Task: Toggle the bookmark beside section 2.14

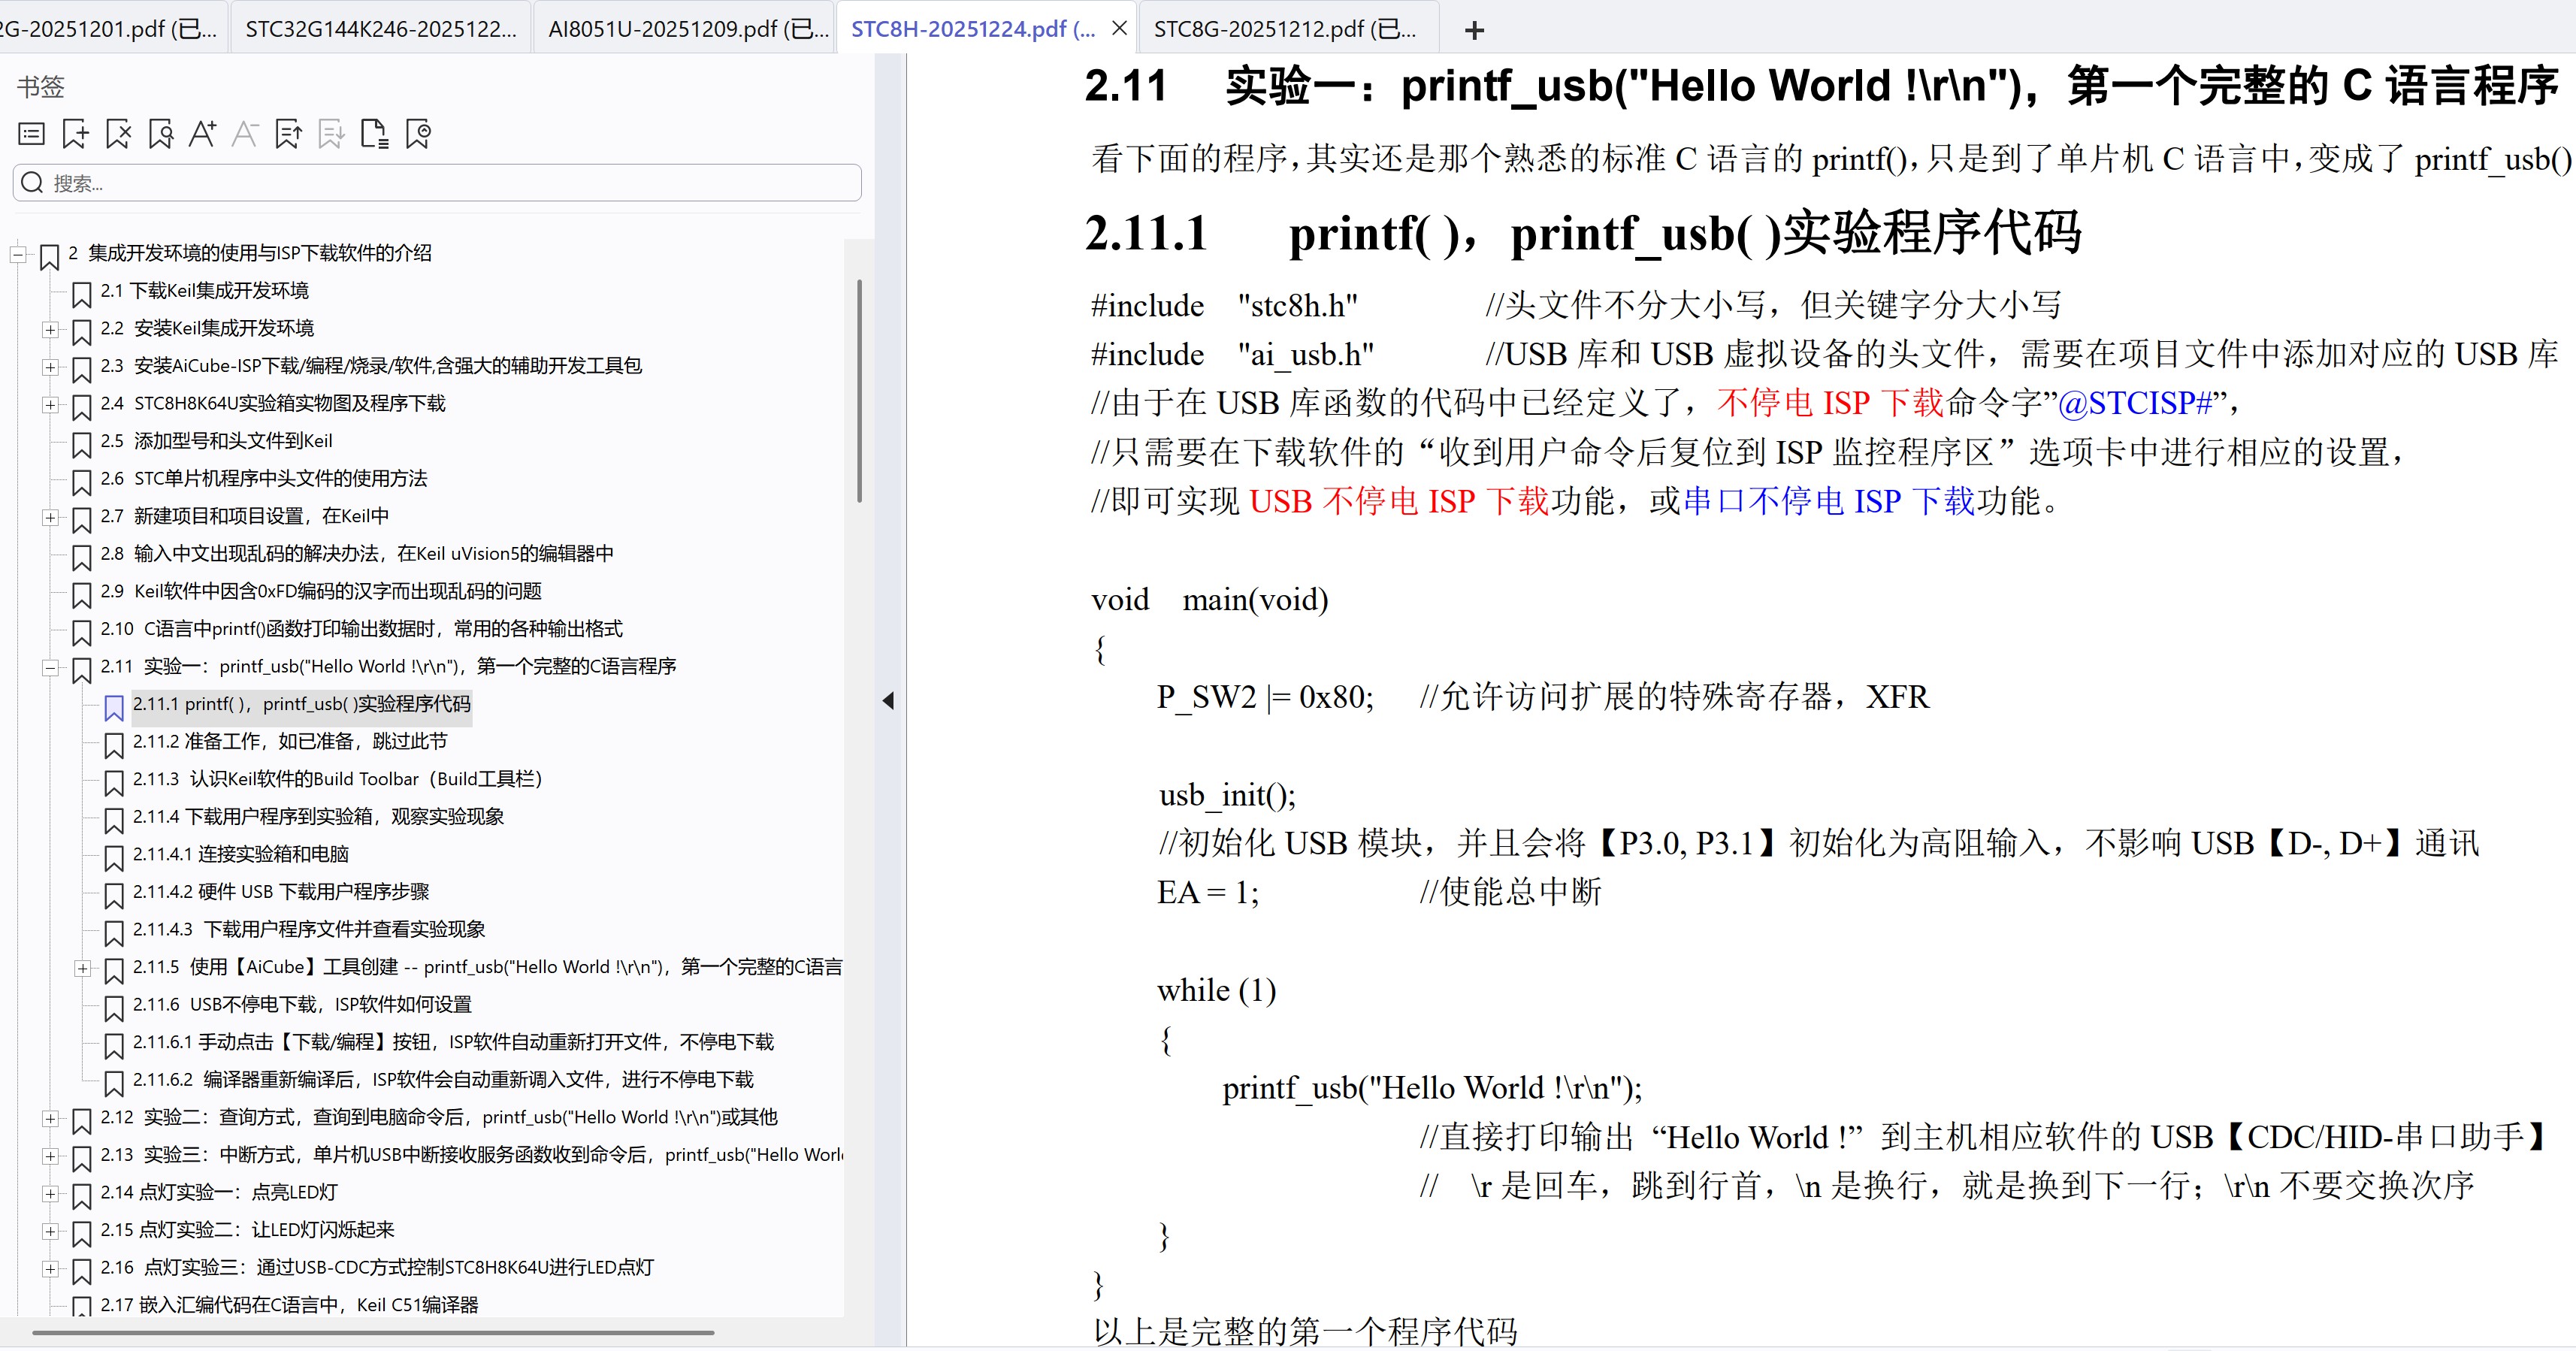Action: tap(81, 1194)
